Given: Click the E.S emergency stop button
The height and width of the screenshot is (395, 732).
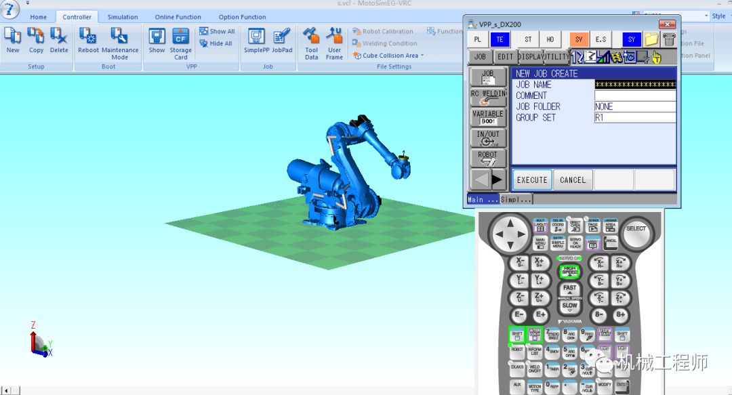Looking at the screenshot, I should pyautogui.click(x=601, y=40).
